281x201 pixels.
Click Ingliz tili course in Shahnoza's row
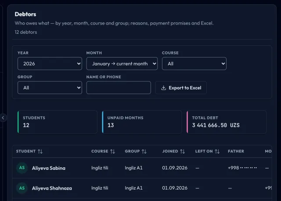point(100,188)
